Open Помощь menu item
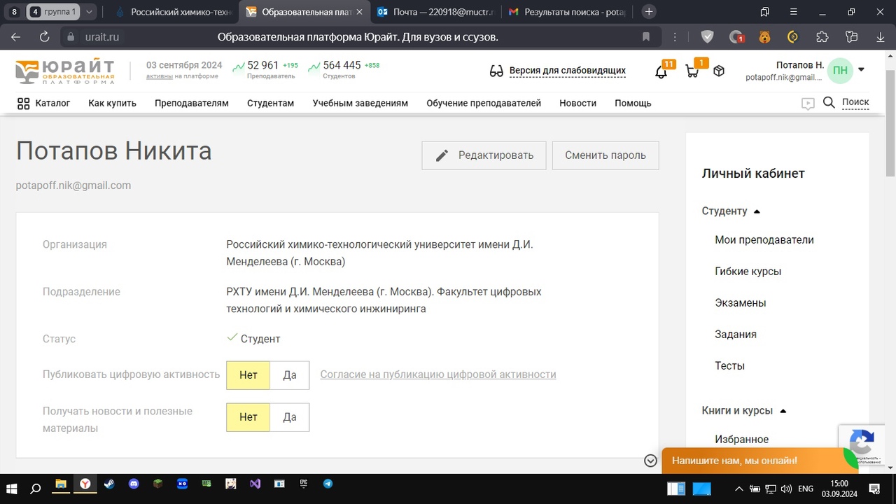The image size is (896, 504). pyautogui.click(x=633, y=103)
